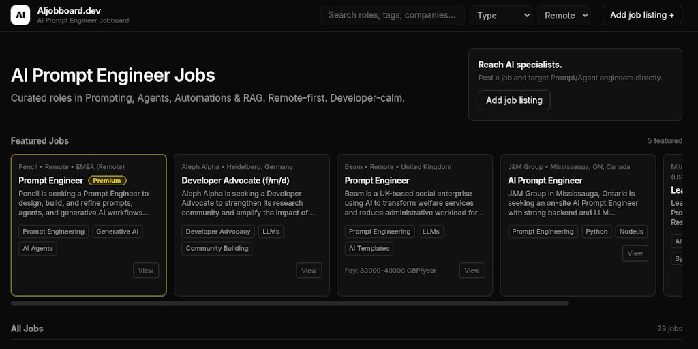Screen dimensions: 698x349
Task: View the J&M Group AI Prompt Engineer job
Action: point(635,254)
